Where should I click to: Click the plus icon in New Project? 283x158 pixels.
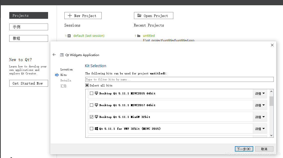tap(70, 16)
